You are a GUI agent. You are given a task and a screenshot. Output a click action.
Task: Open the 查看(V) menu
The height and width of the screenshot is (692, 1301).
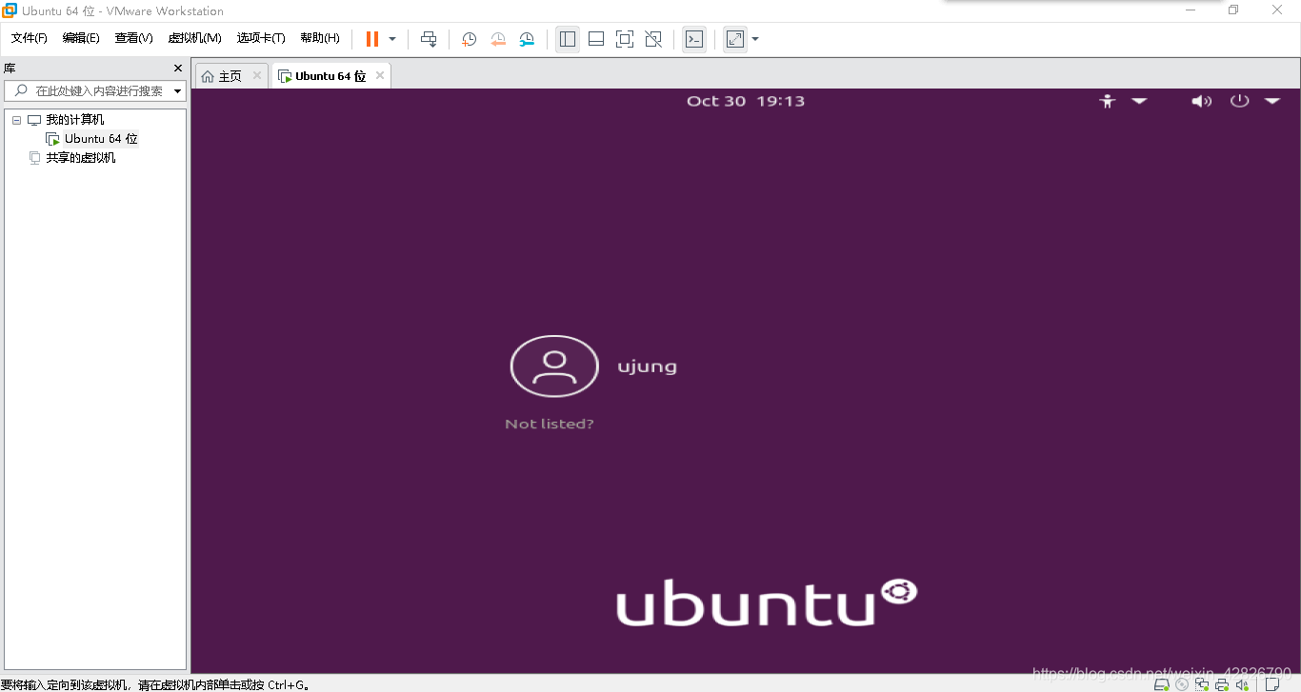coord(134,38)
